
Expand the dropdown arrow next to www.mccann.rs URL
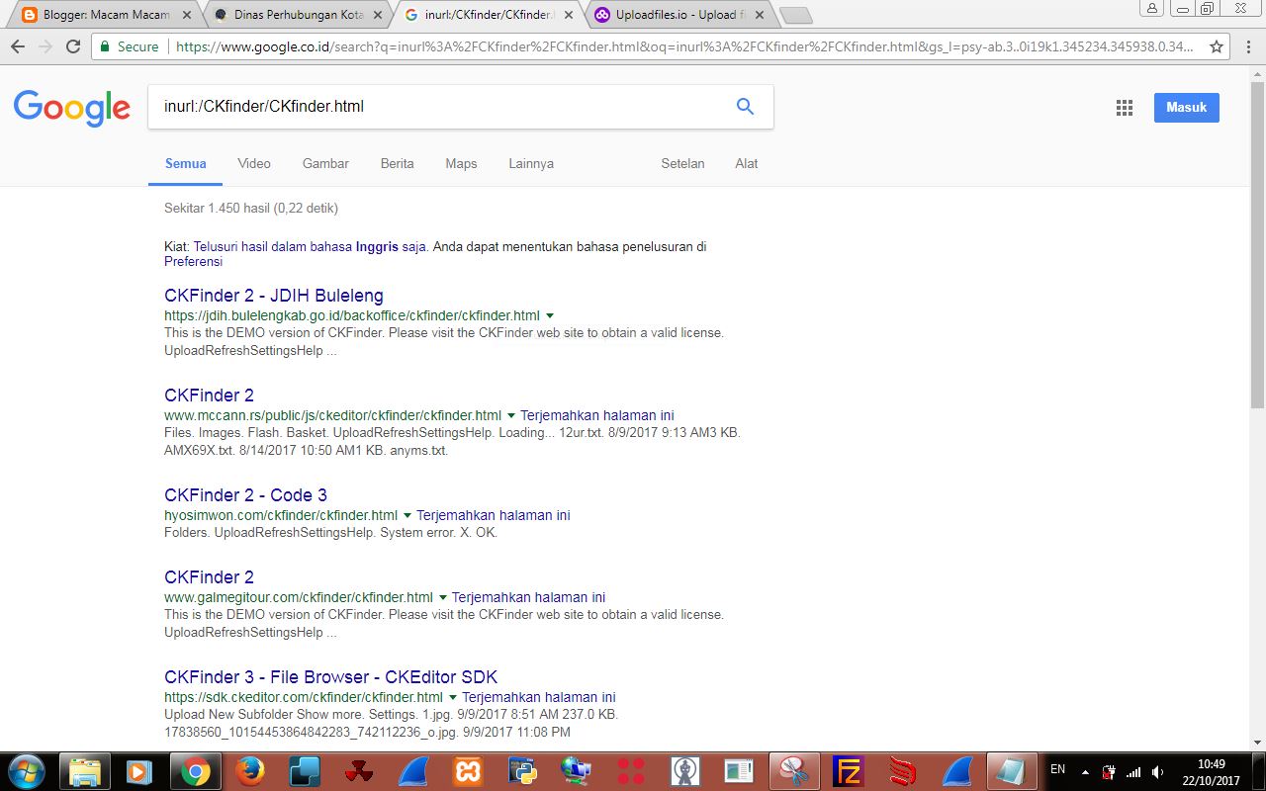point(511,416)
